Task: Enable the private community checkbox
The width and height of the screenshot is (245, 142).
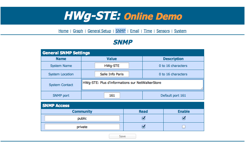Action: 184,127
